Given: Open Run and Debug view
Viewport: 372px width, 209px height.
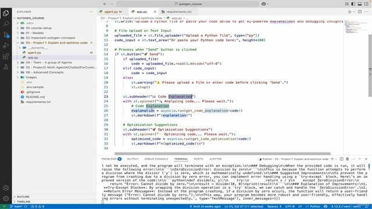Looking at the screenshot, I should 6,45.
